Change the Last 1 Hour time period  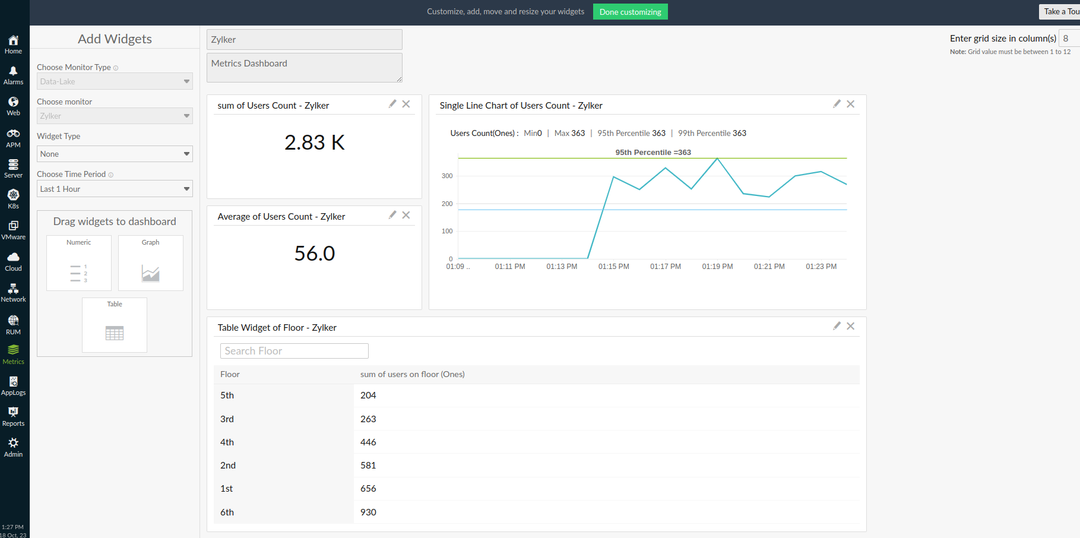click(x=114, y=188)
